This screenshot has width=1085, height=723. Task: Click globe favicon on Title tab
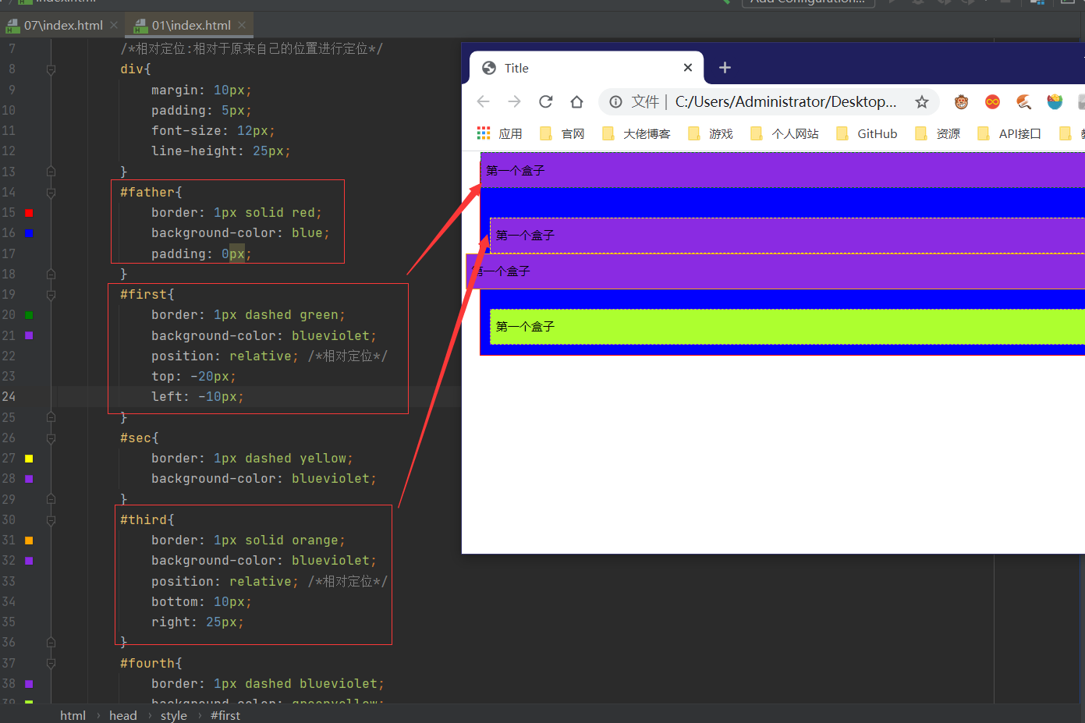(489, 68)
